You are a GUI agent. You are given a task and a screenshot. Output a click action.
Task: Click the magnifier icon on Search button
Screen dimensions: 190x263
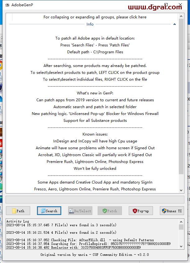[43, 211]
